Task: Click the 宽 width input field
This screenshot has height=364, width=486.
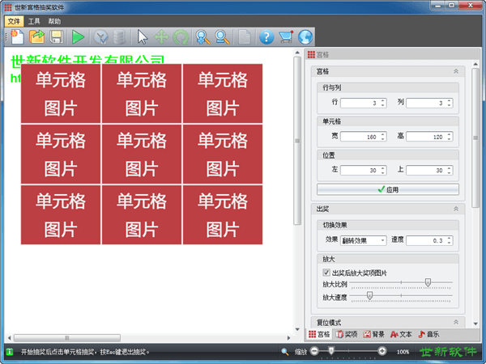Action: coord(361,137)
